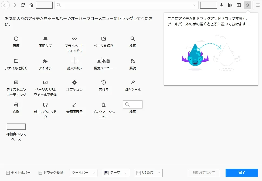The image size is (262, 181).
Task: Reload the page with the refresh button
Action: (23, 5)
